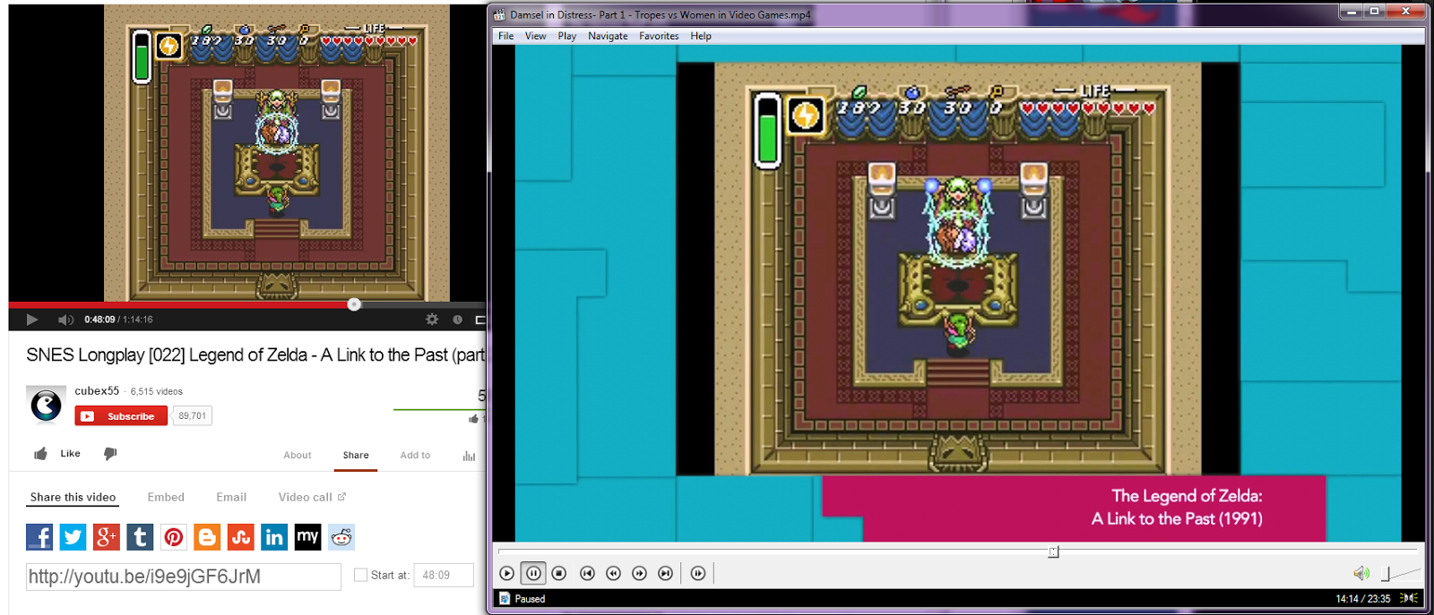The height and width of the screenshot is (615, 1434).
Task: Share video on StumbleUpon
Action: [241, 537]
